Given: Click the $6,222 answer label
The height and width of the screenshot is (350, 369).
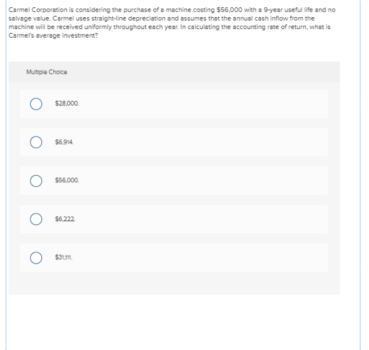Looking at the screenshot, I should (65, 219).
